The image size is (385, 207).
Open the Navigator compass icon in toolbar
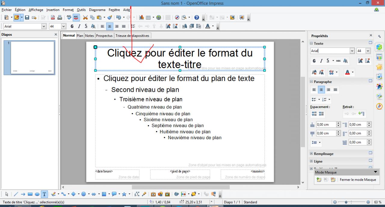[x=177, y=18]
